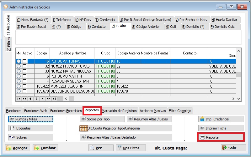Click the empty search input area
This screenshot has height=157, width=251.
128,38
